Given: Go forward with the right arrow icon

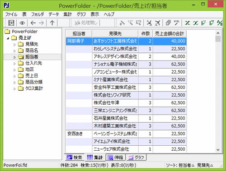Looking at the screenshot, I should tap(41, 23).
